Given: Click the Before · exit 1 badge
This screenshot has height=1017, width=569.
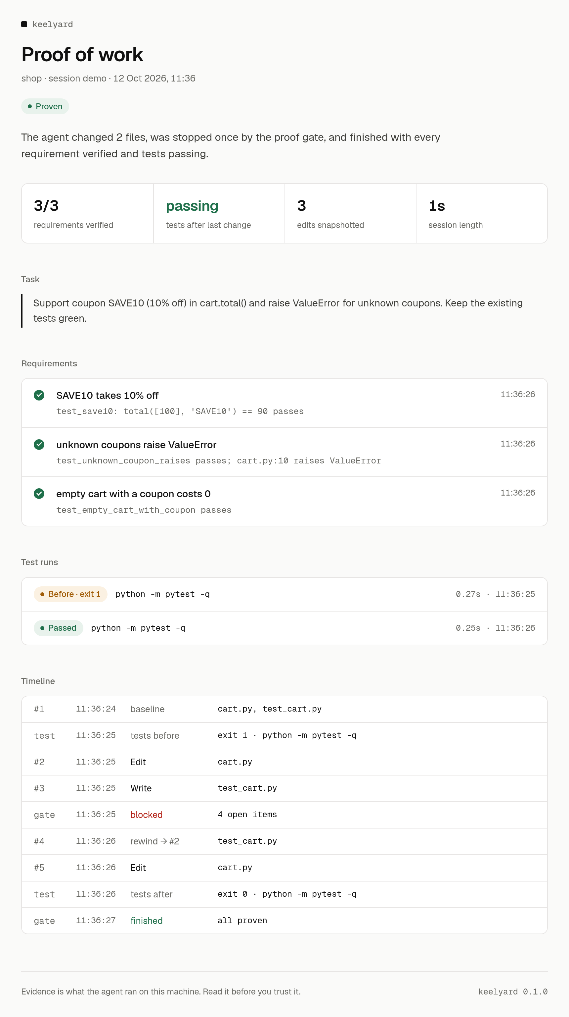Looking at the screenshot, I should tap(70, 594).
